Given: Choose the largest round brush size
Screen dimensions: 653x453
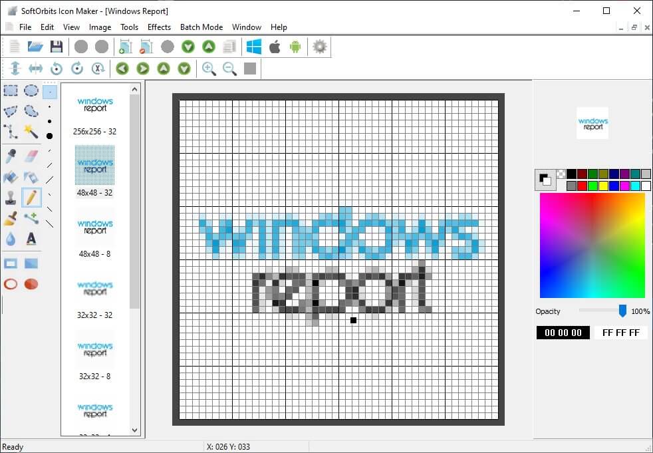Looking at the screenshot, I should [50, 136].
